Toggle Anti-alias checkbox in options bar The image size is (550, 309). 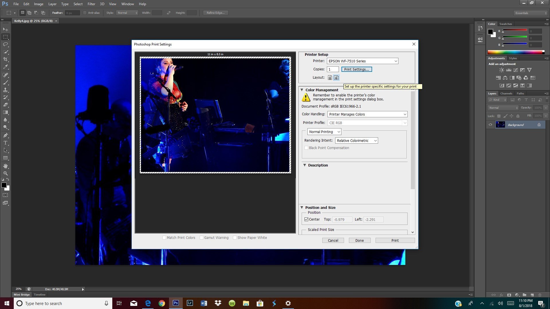pos(85,13)
